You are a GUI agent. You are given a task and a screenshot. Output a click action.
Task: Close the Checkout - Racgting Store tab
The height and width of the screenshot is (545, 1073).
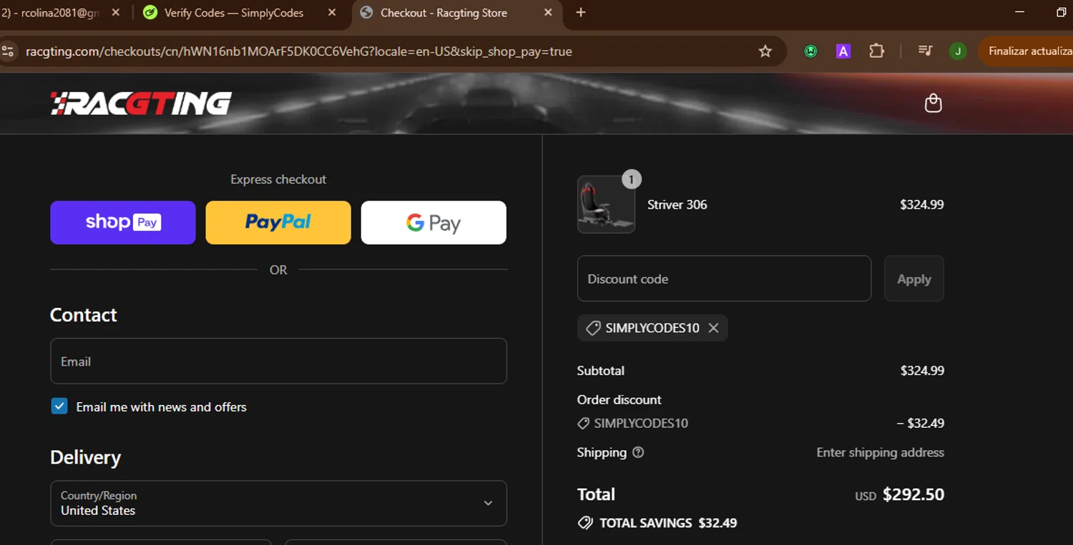tap(548, 13)
